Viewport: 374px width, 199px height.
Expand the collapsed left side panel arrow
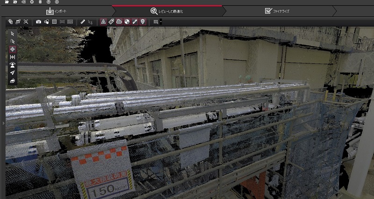click(x=3, y=123)
